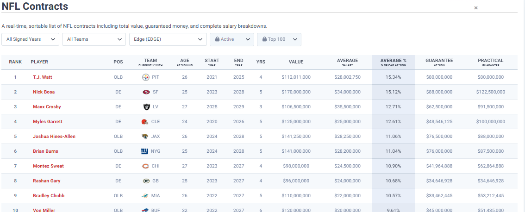Viewport: 525px width, 212px height.
Task: Click the Cleveland Browns helmet logo
Action: click(x=144, y=122)
